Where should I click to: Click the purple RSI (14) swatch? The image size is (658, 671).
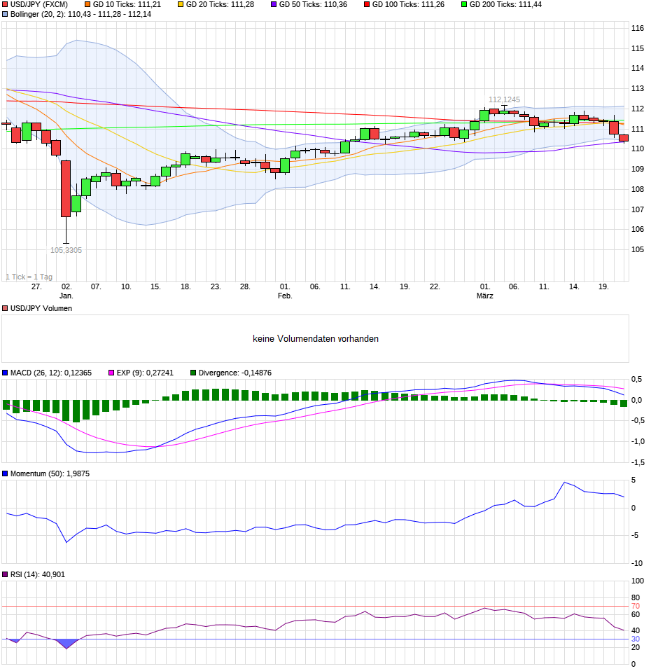point(5,575)
